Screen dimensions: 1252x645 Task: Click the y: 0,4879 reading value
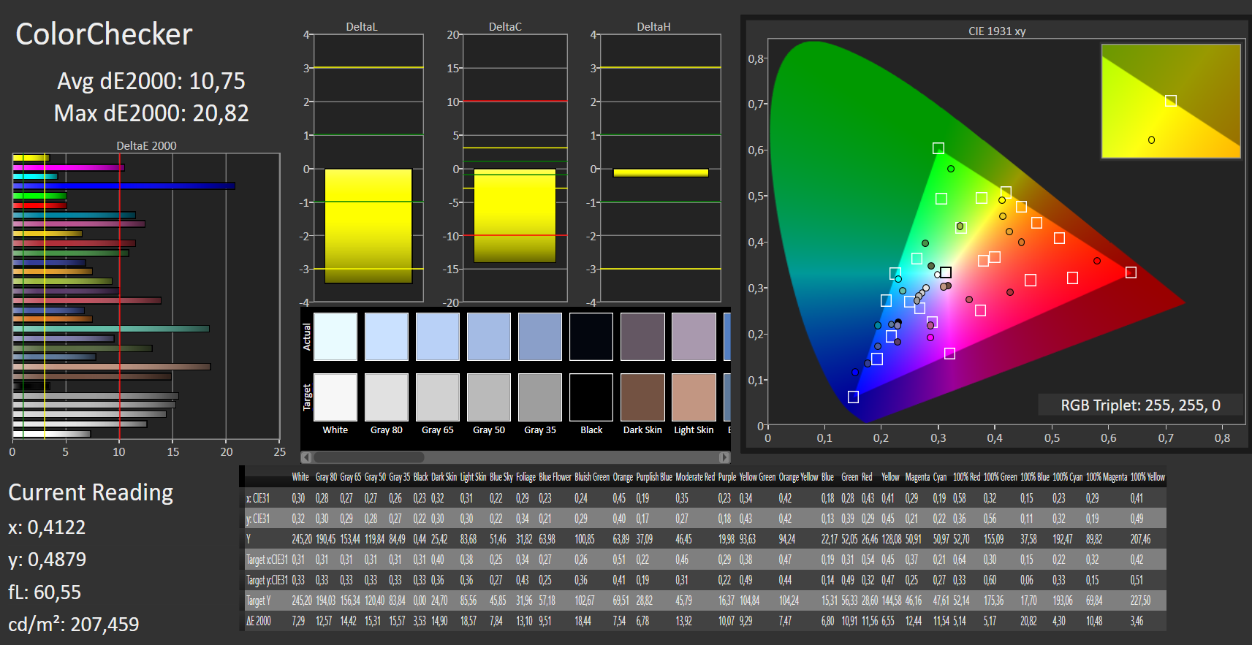pos(47,560)
